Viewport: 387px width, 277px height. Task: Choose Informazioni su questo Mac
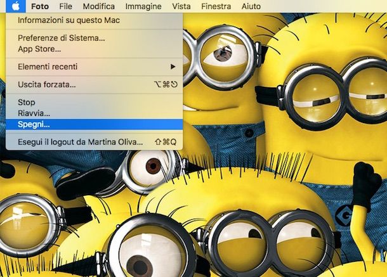[x=94, y=20]
